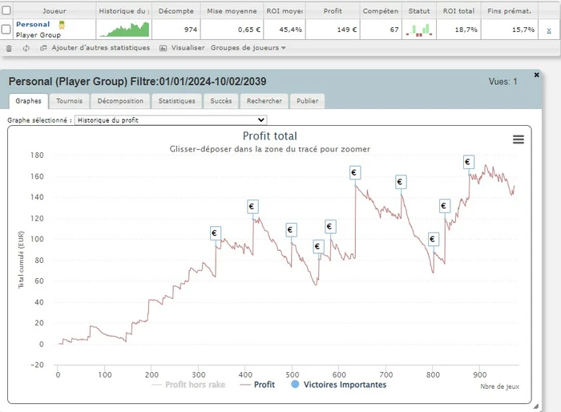Expand the Groupes de joueurs menu
Viewport: 561px width, 412px height.
248,47
